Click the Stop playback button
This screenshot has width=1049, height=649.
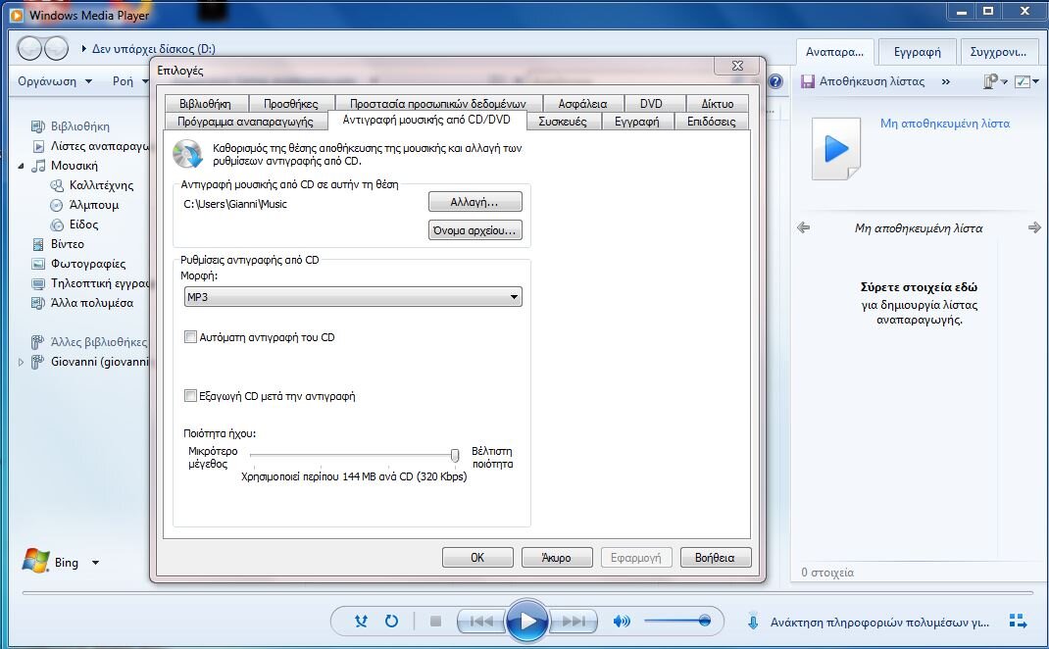[435, 622]
